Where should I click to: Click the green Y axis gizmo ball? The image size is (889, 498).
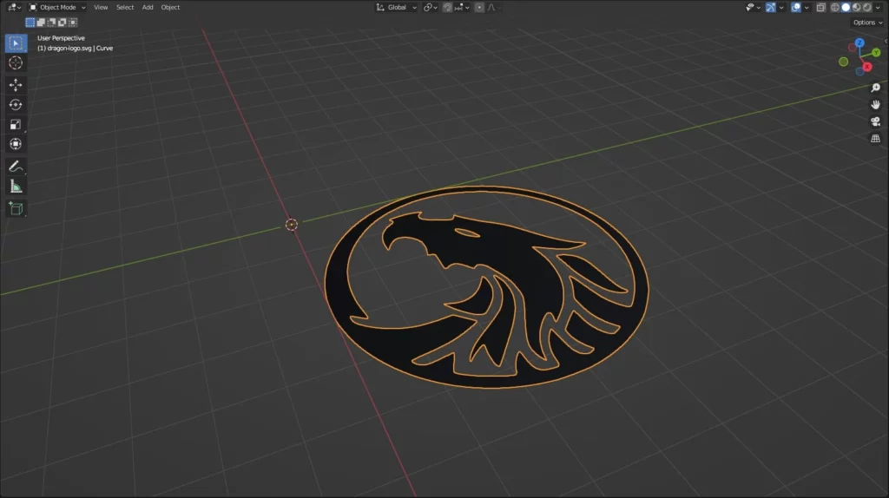[x=876, y=53]
